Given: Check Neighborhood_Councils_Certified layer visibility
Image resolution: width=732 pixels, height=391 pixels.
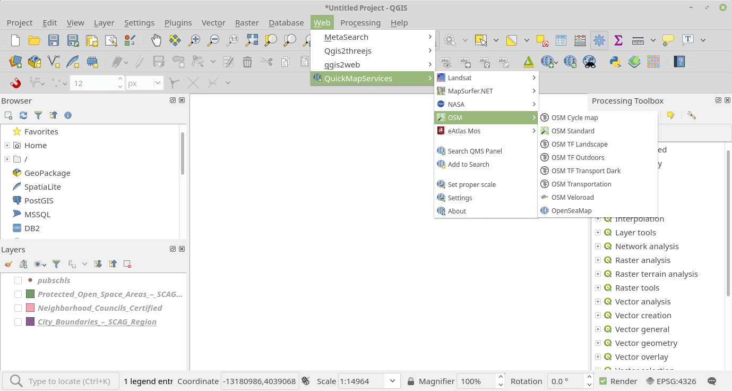Looking at the screenshot, I should pyautogui.click(x=18, y=308).
